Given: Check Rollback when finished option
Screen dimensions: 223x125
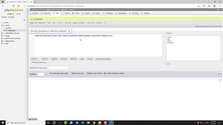Looking at the screenshot, I should pos(85,73).
